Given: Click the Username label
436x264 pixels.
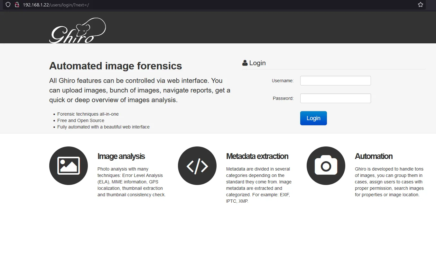Looking at the screenshot, I should coord(283,81).
